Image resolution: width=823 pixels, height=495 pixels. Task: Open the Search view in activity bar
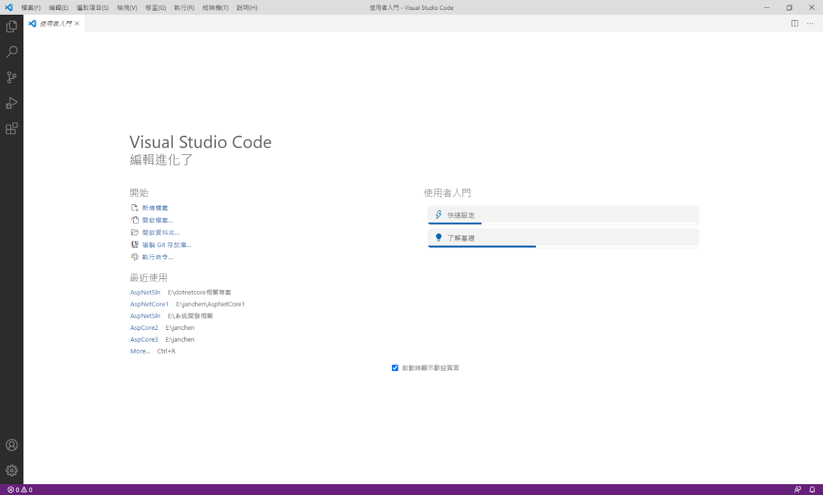(x=11, y=52)
